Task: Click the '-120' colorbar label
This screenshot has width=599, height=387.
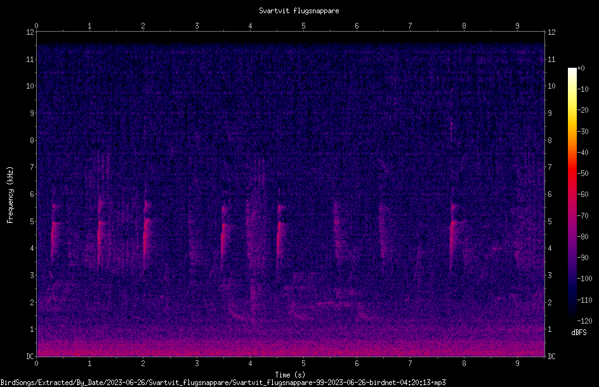Action: click(585, 321)
